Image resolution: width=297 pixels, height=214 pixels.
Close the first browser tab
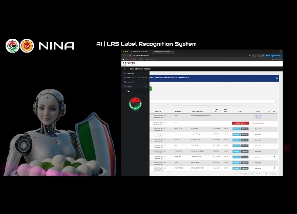click(150, 52)
